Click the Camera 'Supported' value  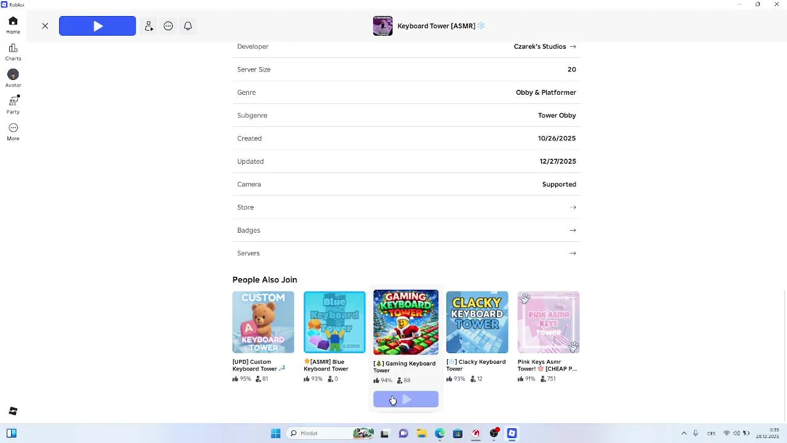[x=560, y=185]
